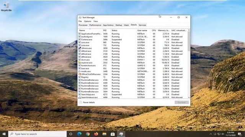Click PID 4196 of RuntimeBroker.exe
The height and width of the screenshot is (137, 245).
coord(105,80)
